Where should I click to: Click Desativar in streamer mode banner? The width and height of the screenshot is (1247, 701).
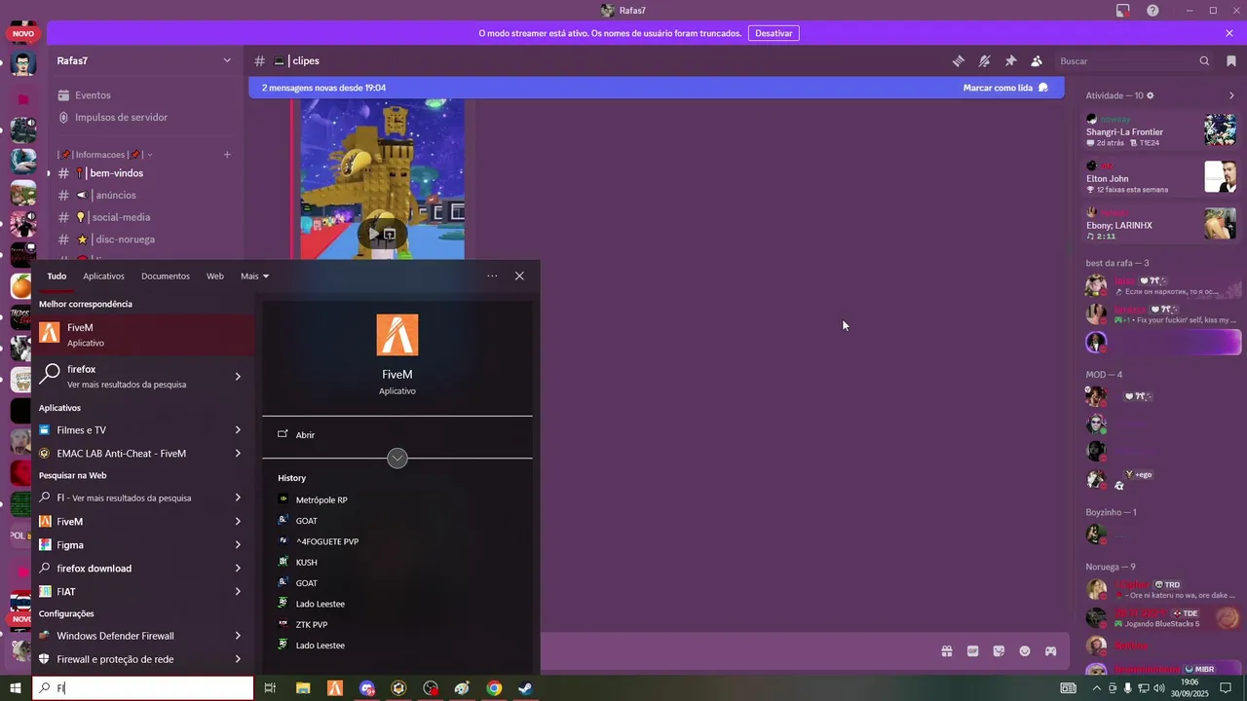[x=774, y=33]
